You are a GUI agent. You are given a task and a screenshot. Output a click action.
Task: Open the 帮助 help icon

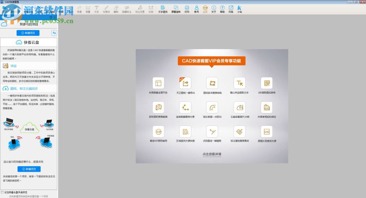point(223,10)
